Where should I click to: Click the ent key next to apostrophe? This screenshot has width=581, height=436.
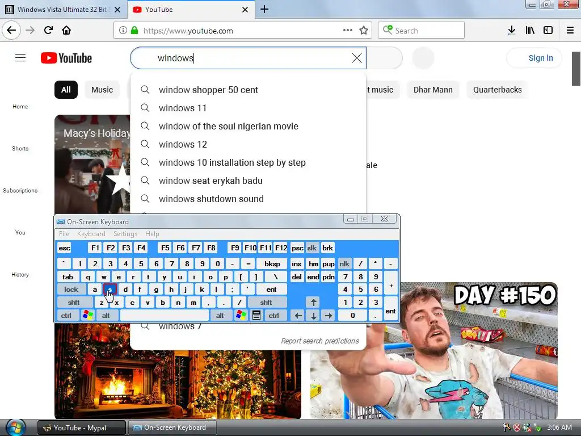click(x=271, y=289)
